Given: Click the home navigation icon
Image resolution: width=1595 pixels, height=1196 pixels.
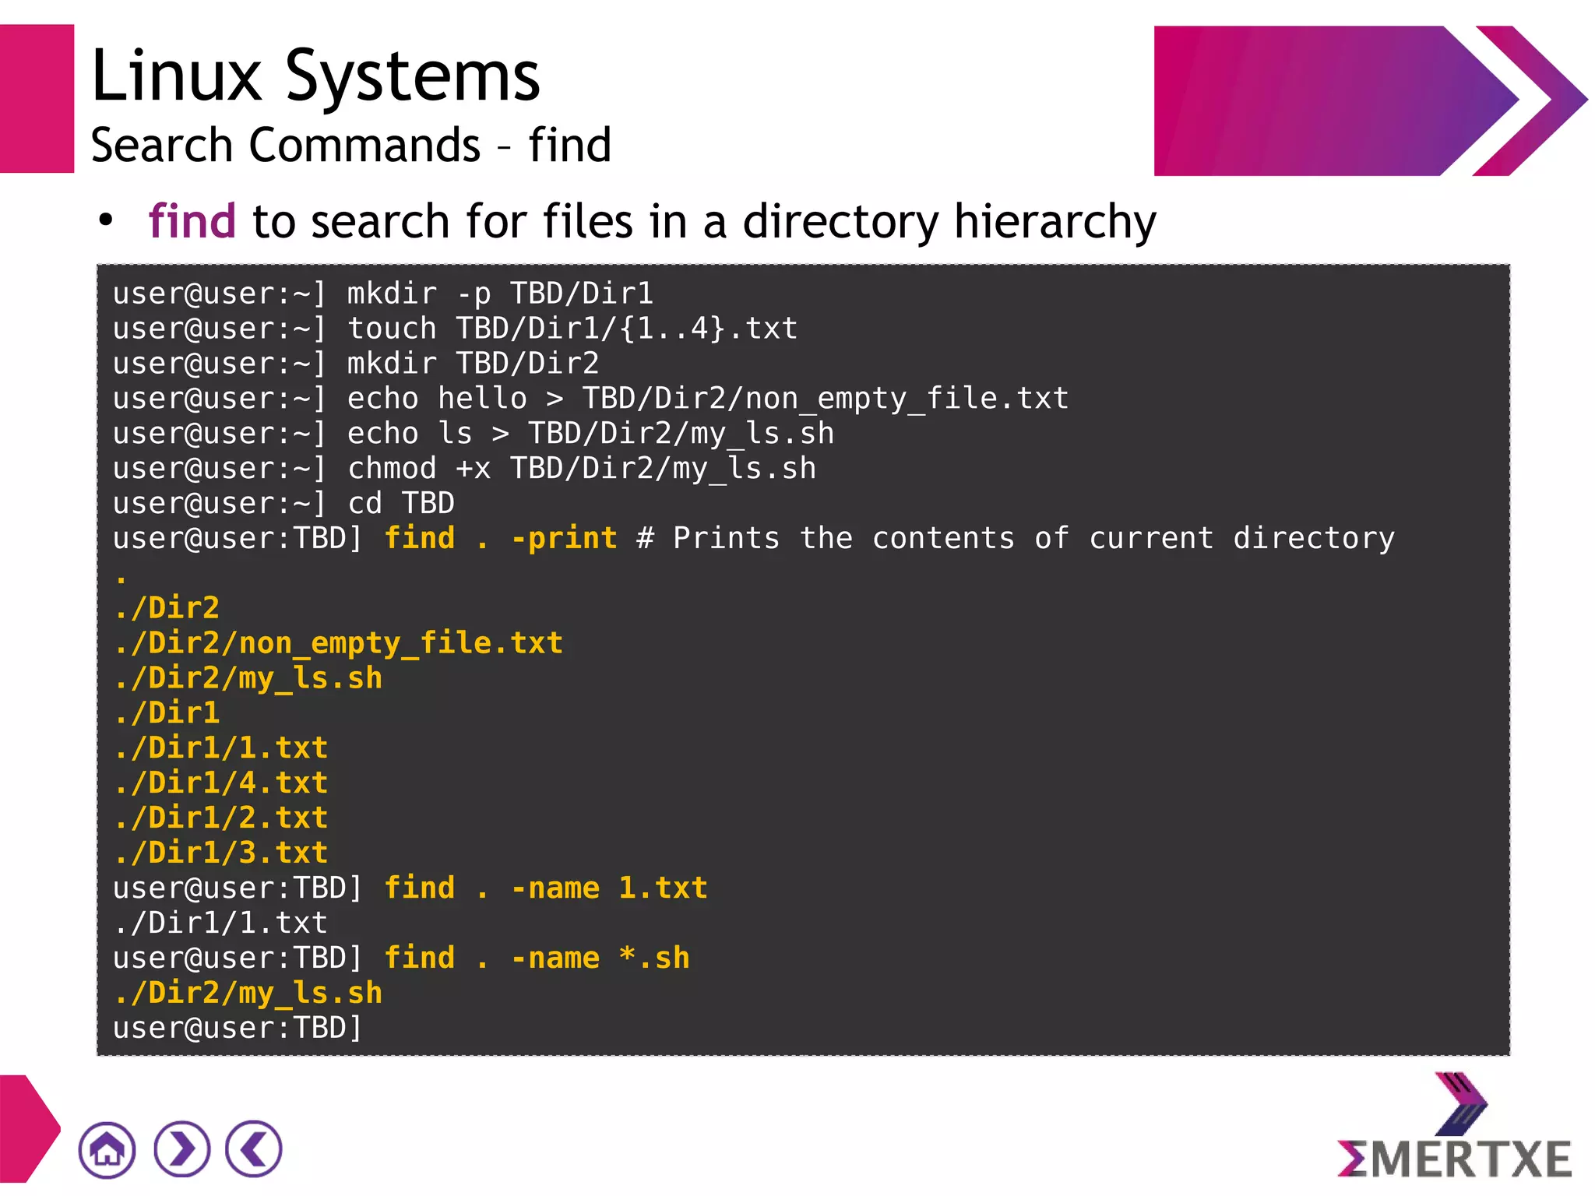Looking at the screenshot, I should tap(107, 1149).
